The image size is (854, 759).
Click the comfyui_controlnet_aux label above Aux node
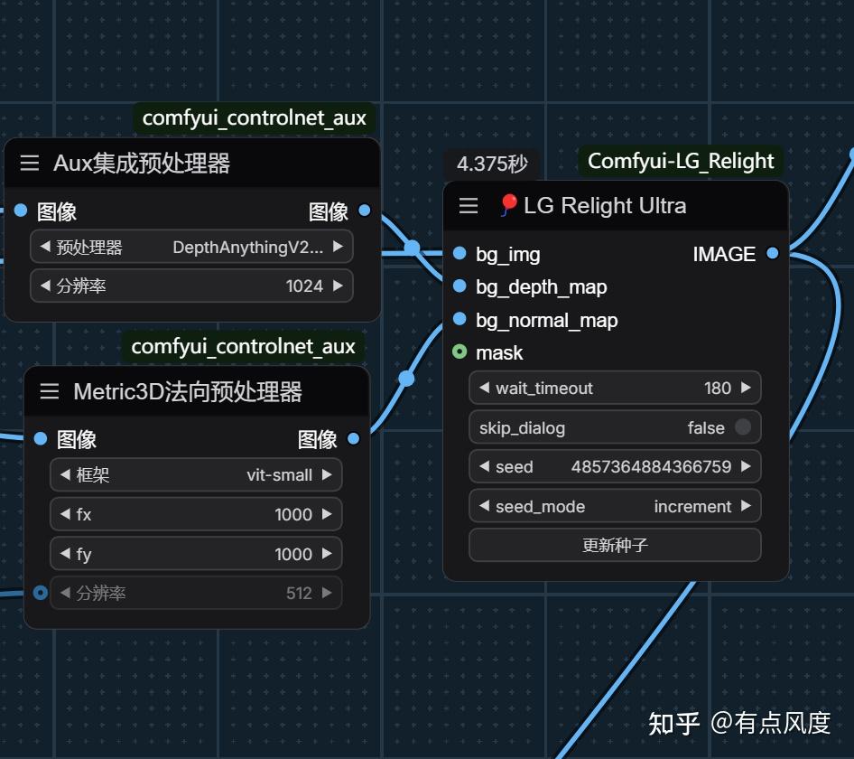(x=254, y=117)
